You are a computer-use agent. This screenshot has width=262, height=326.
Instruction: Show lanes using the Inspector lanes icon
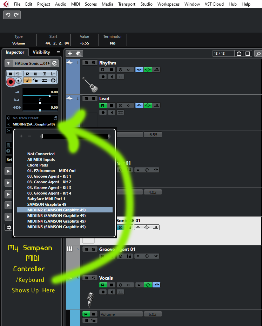coord(44,81)
